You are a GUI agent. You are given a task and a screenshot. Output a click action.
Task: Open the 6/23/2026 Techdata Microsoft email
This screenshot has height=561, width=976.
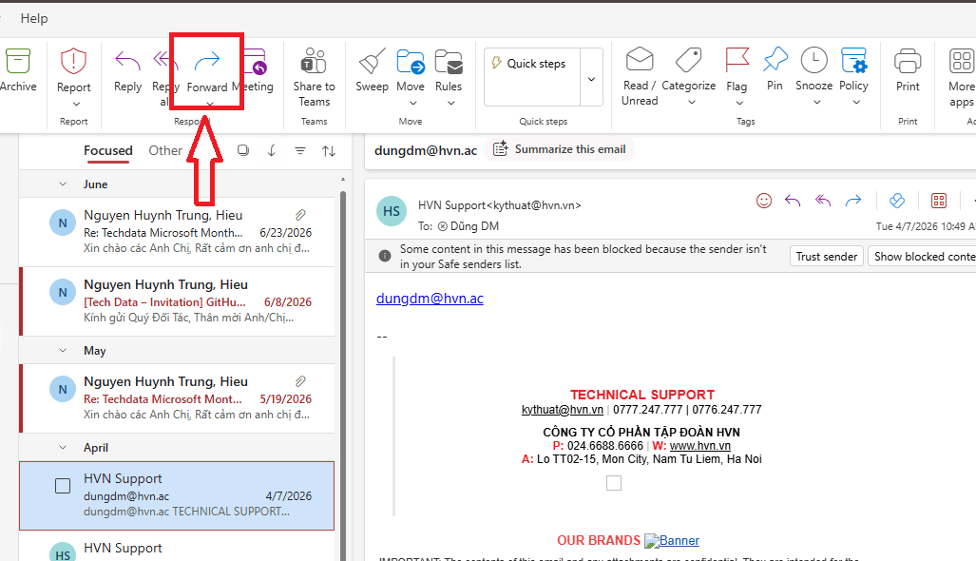coord(177,232)
